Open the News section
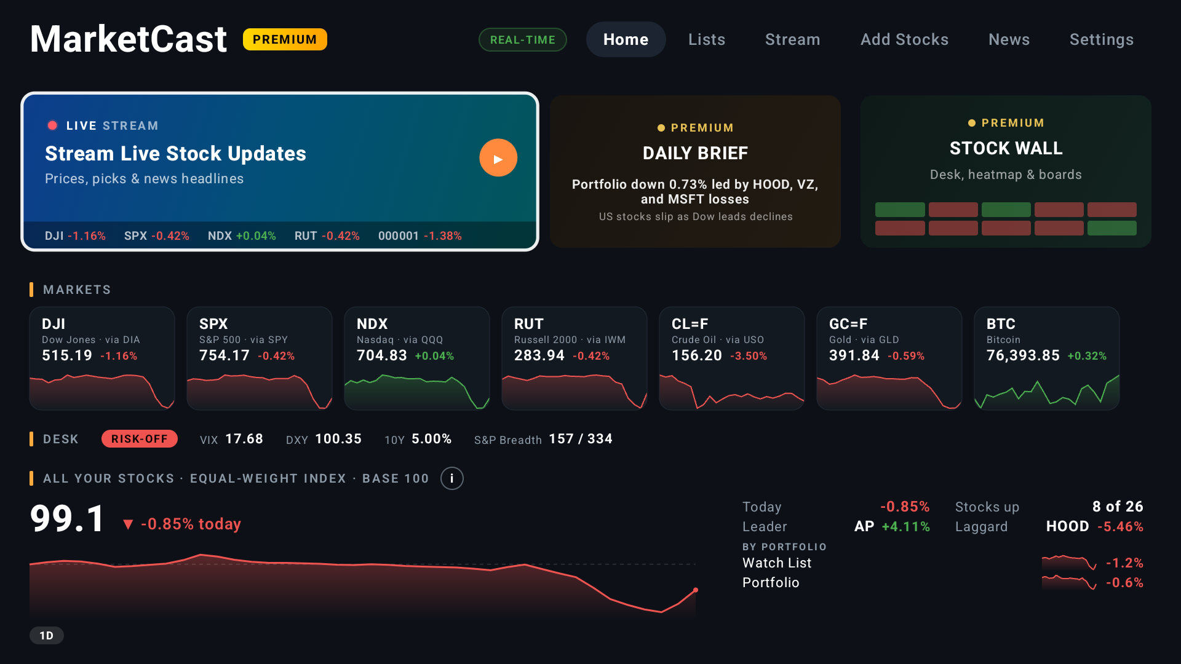This screenshot has height=664, width=1181. pos(1009,39)
